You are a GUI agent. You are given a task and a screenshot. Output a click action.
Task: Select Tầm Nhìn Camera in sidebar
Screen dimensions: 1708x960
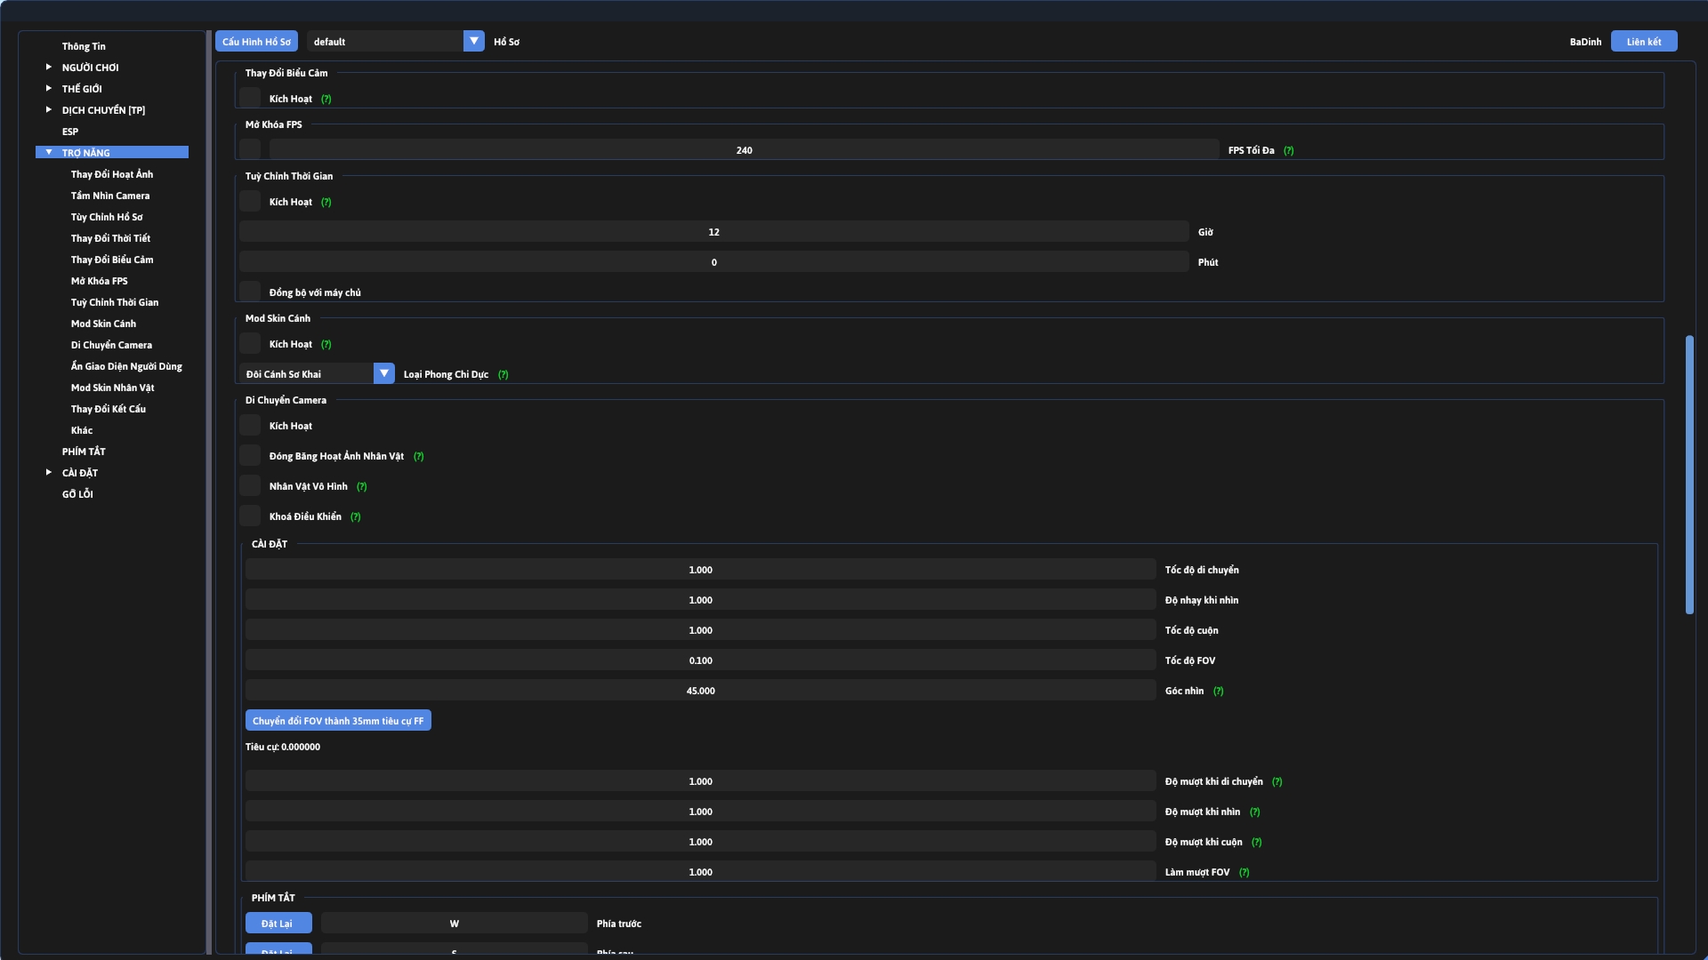[110, 196]
